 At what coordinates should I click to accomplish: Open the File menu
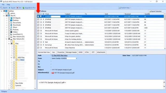3,5
